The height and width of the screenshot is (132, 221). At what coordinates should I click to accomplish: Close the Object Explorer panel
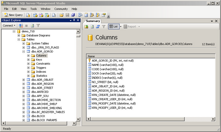[x=78, y=20]
